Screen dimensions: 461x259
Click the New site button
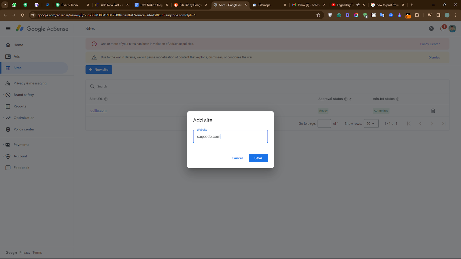click(x=99, y=70)
